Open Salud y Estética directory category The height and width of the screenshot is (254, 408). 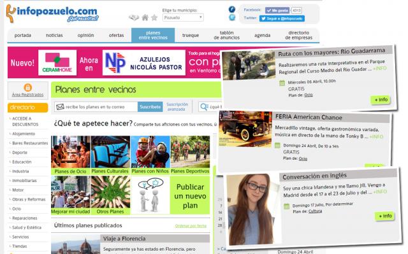coord(27,227)
